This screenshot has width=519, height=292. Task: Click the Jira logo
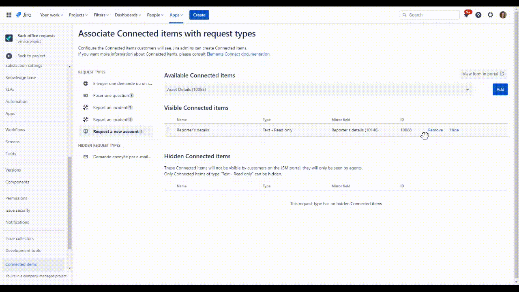(x=24, y=15)
